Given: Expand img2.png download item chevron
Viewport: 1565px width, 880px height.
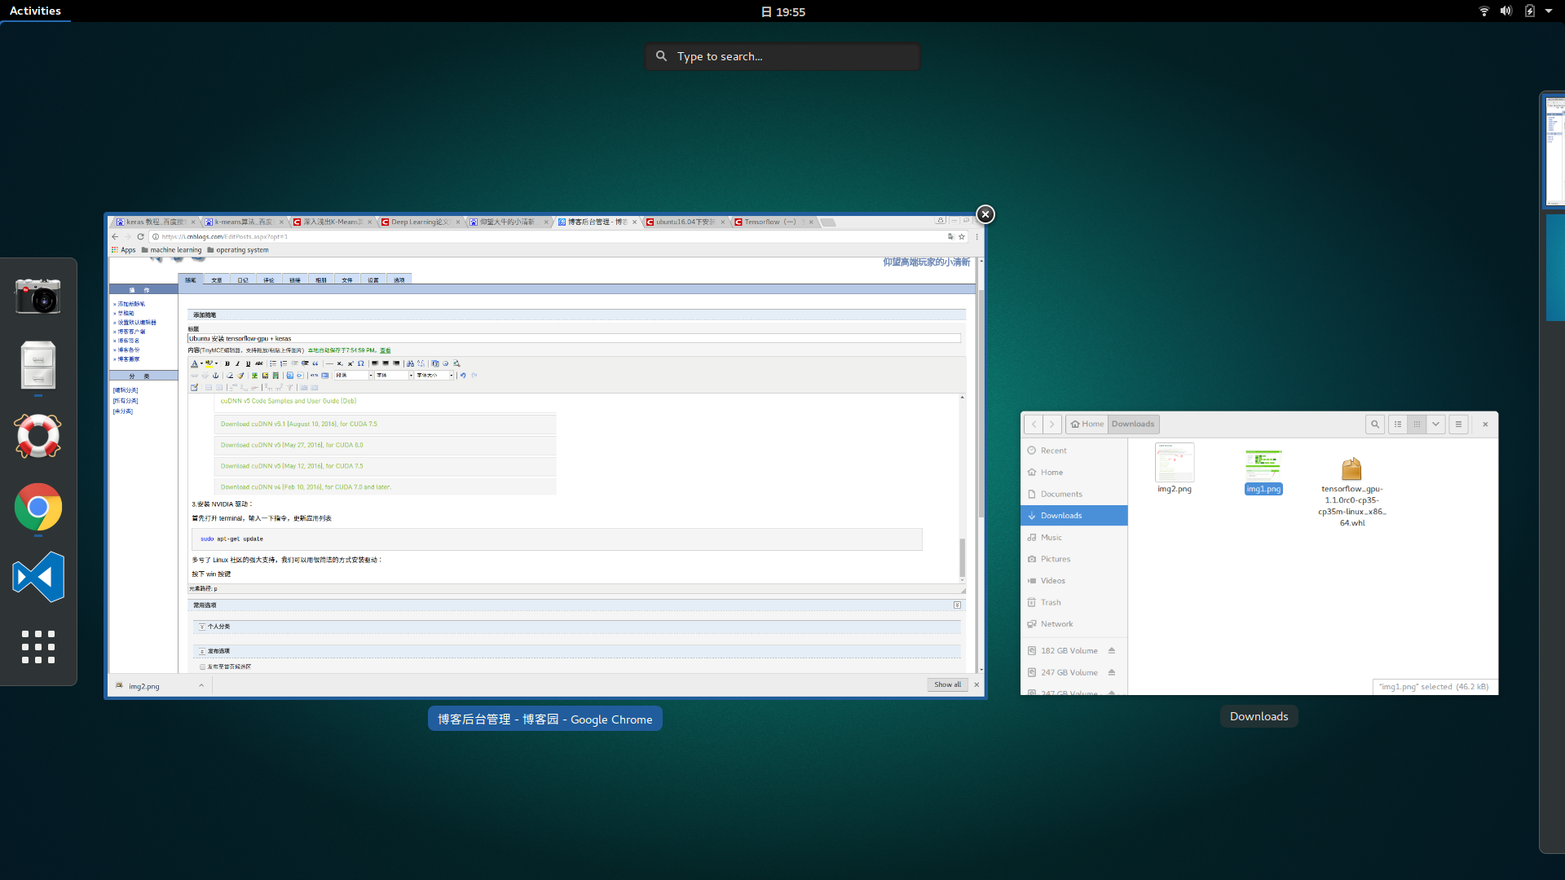Looking at the screenshot, I should [201, 686].
